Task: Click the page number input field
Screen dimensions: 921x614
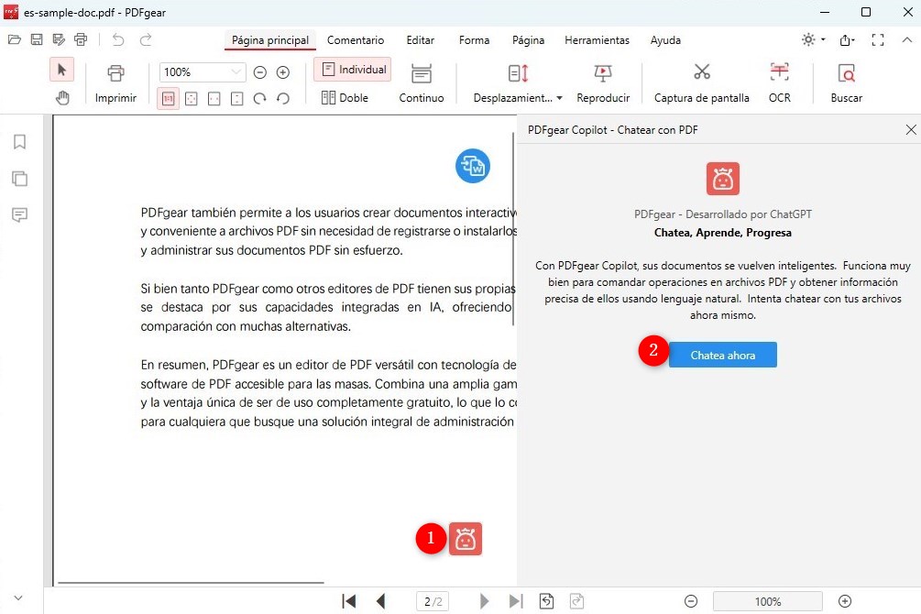Action: coord(433,601)
